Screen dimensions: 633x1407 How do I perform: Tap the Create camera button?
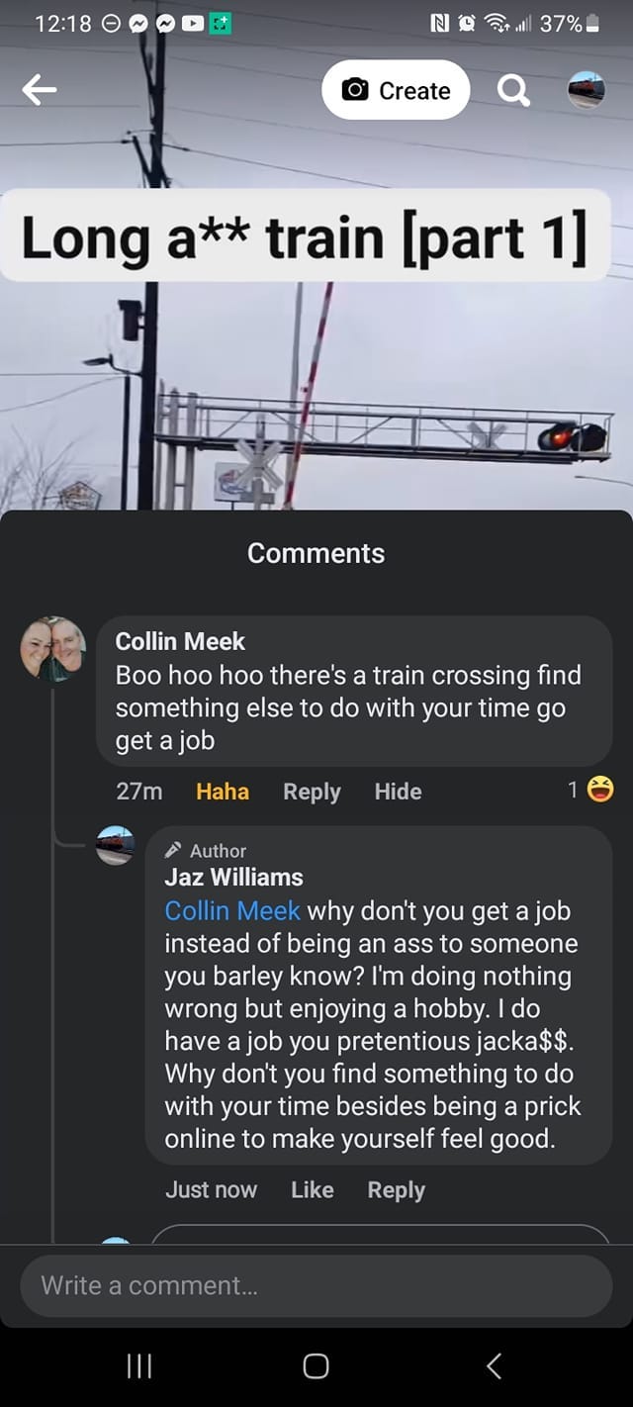pos(396,90)
